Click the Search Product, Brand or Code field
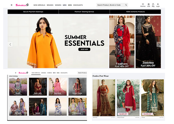The image size is (174, 124). [110, 5]
